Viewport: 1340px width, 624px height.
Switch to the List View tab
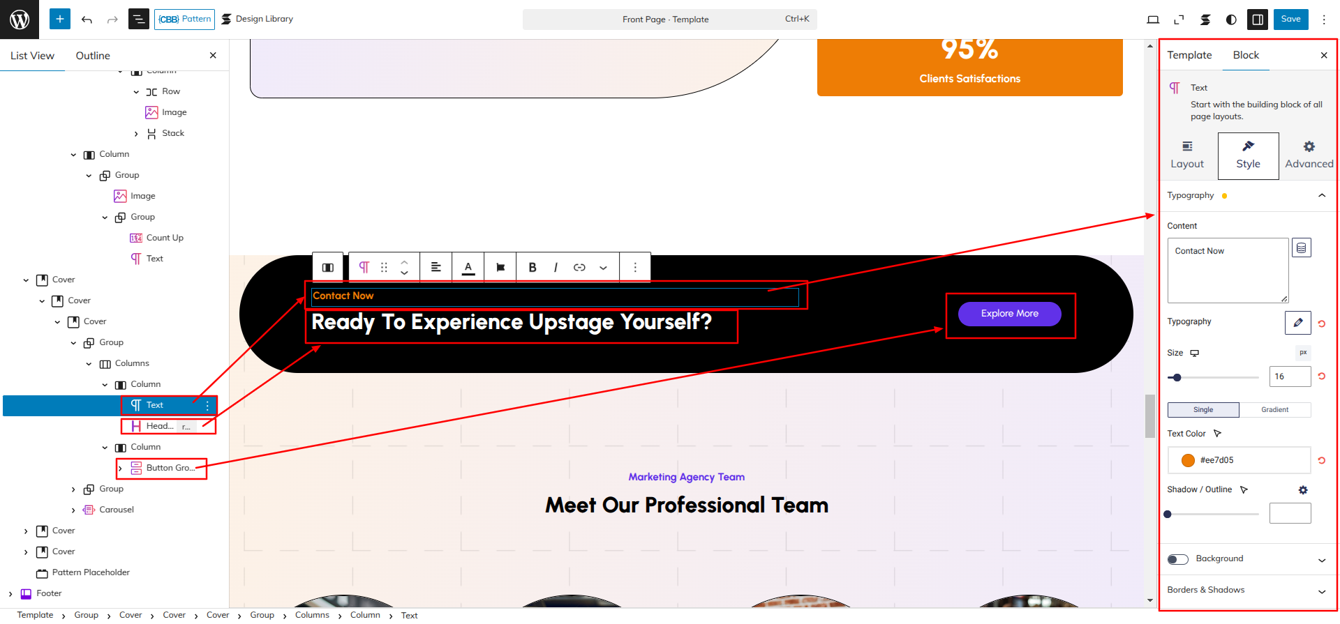(32, 56)
